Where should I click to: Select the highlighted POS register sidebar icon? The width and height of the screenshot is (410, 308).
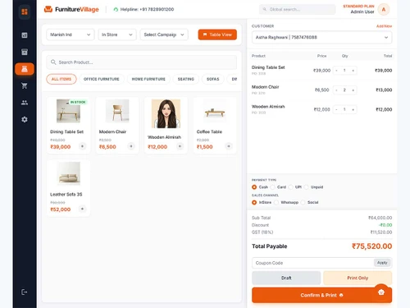click(x=25, y=69)
